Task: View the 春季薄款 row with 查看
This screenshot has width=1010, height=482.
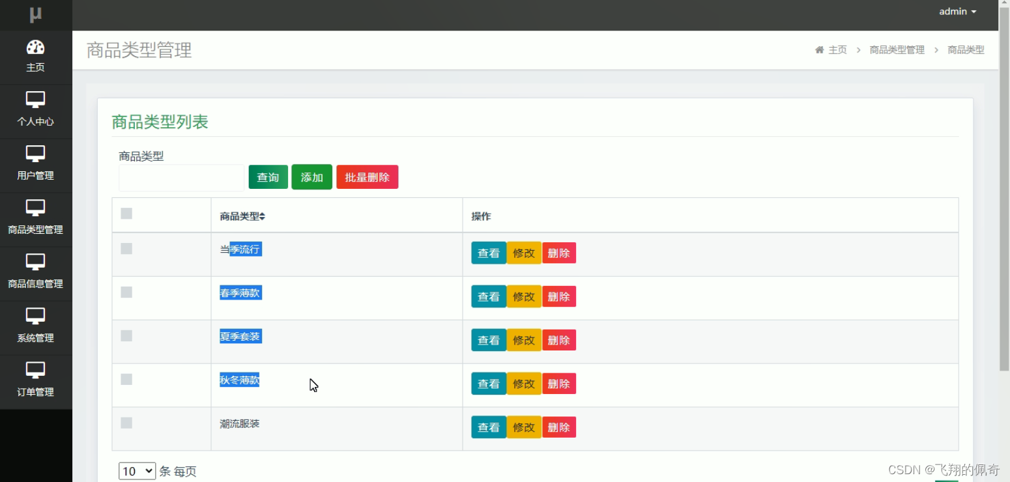Action: [489, 297]
